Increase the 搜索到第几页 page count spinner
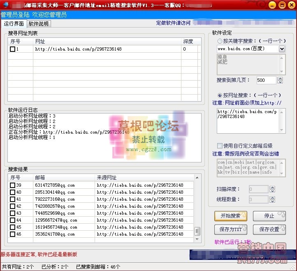Viewport: 297px width, 271px height. pos(280,79)
